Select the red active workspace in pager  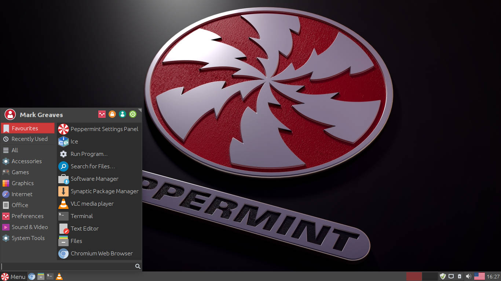point(414,276)
